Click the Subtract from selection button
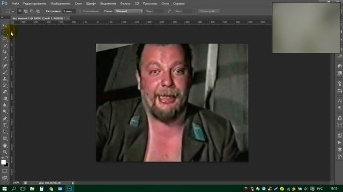Viewport: 343px width, 192px height. 32,11
